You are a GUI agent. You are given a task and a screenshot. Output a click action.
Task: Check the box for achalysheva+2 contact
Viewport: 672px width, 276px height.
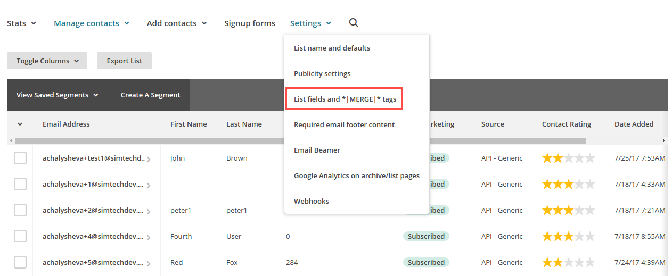20,210
